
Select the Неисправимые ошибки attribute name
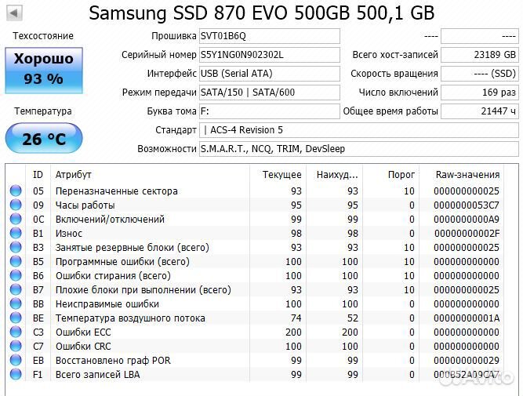coord(107,304)
